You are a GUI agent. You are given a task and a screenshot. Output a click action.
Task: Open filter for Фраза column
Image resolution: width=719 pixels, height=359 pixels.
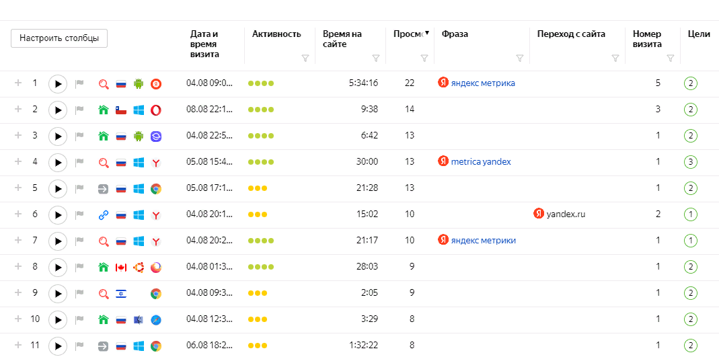point(519,58)
